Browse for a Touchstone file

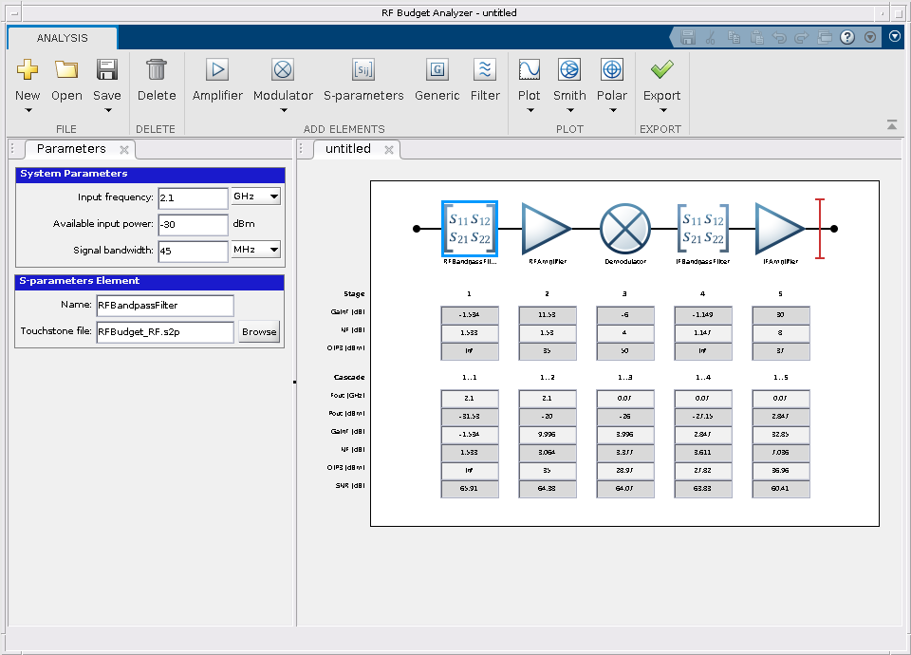click(x=259, y=332)
